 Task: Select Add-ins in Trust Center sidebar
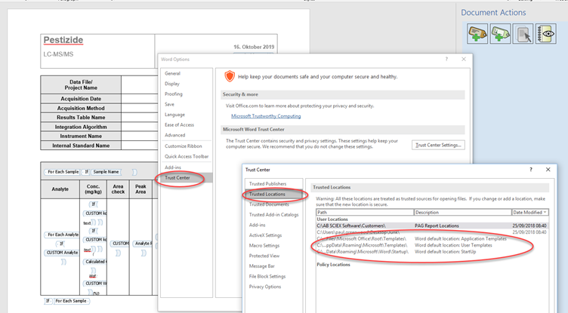point(258,225)
